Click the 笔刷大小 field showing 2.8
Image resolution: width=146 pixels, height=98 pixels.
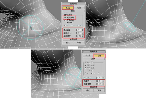[99, 81]
